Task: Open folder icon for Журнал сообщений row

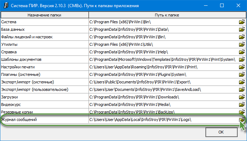Action: click(x=242, y=120)
